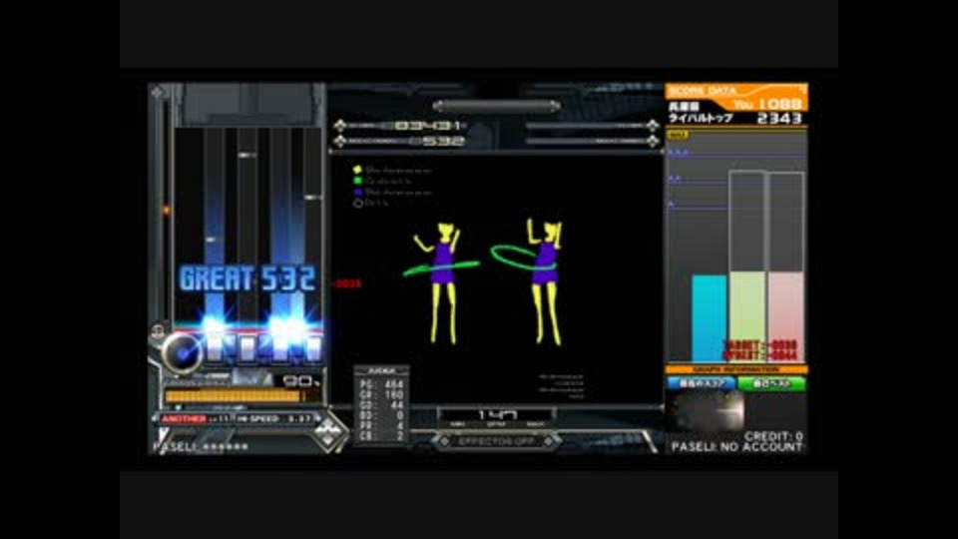Click the red ANOTHER difficulty label
This screenshot has height=539, width=958.
pyautogui.click(x=184, y=418)
